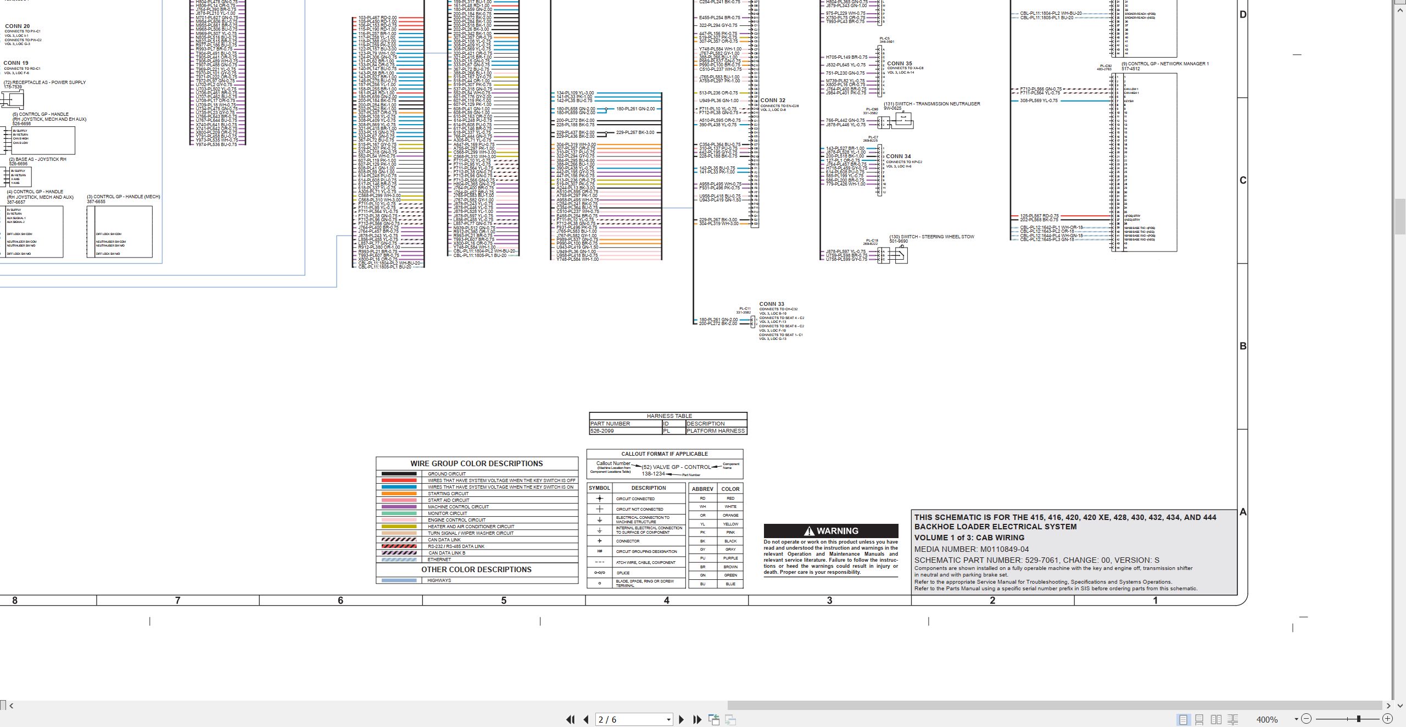Click the CONN 19 label
The width and height of the screenshot is (1406, 727).
click(16, 63)
